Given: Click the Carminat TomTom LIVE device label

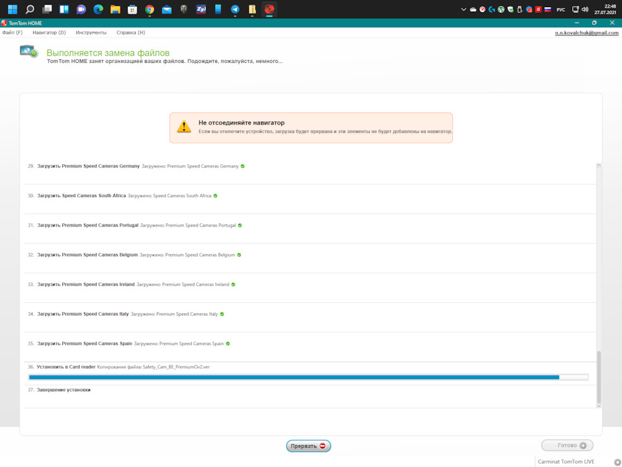Looking at the screenshot, I should 566,461.
